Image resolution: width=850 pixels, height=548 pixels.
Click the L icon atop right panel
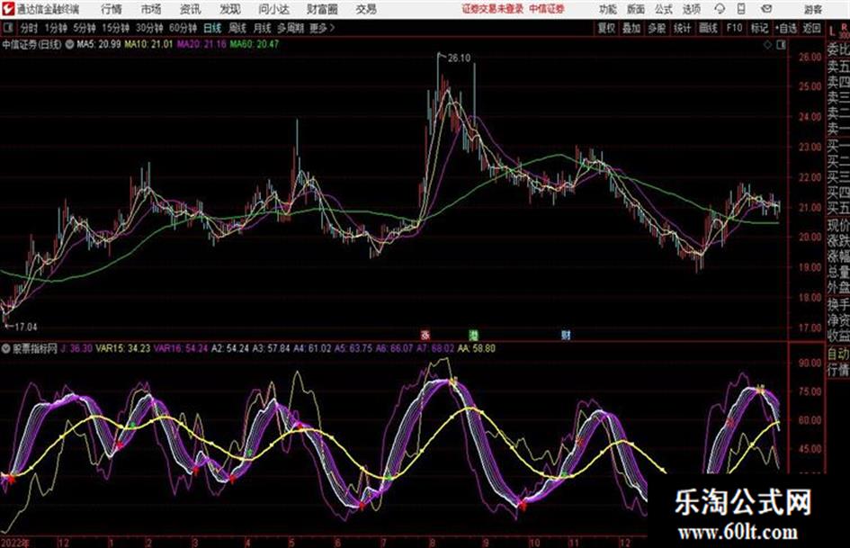coord(832,31)
